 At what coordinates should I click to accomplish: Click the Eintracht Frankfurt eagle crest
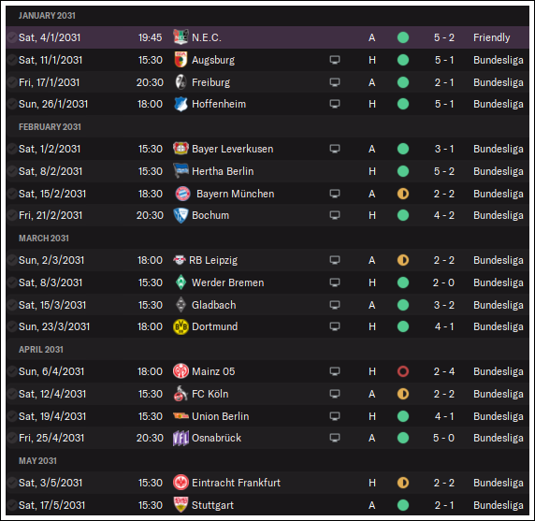pyautogui.click(x=181, y=483)
